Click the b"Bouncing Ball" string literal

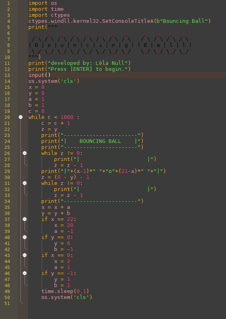(x=182, y=21)
